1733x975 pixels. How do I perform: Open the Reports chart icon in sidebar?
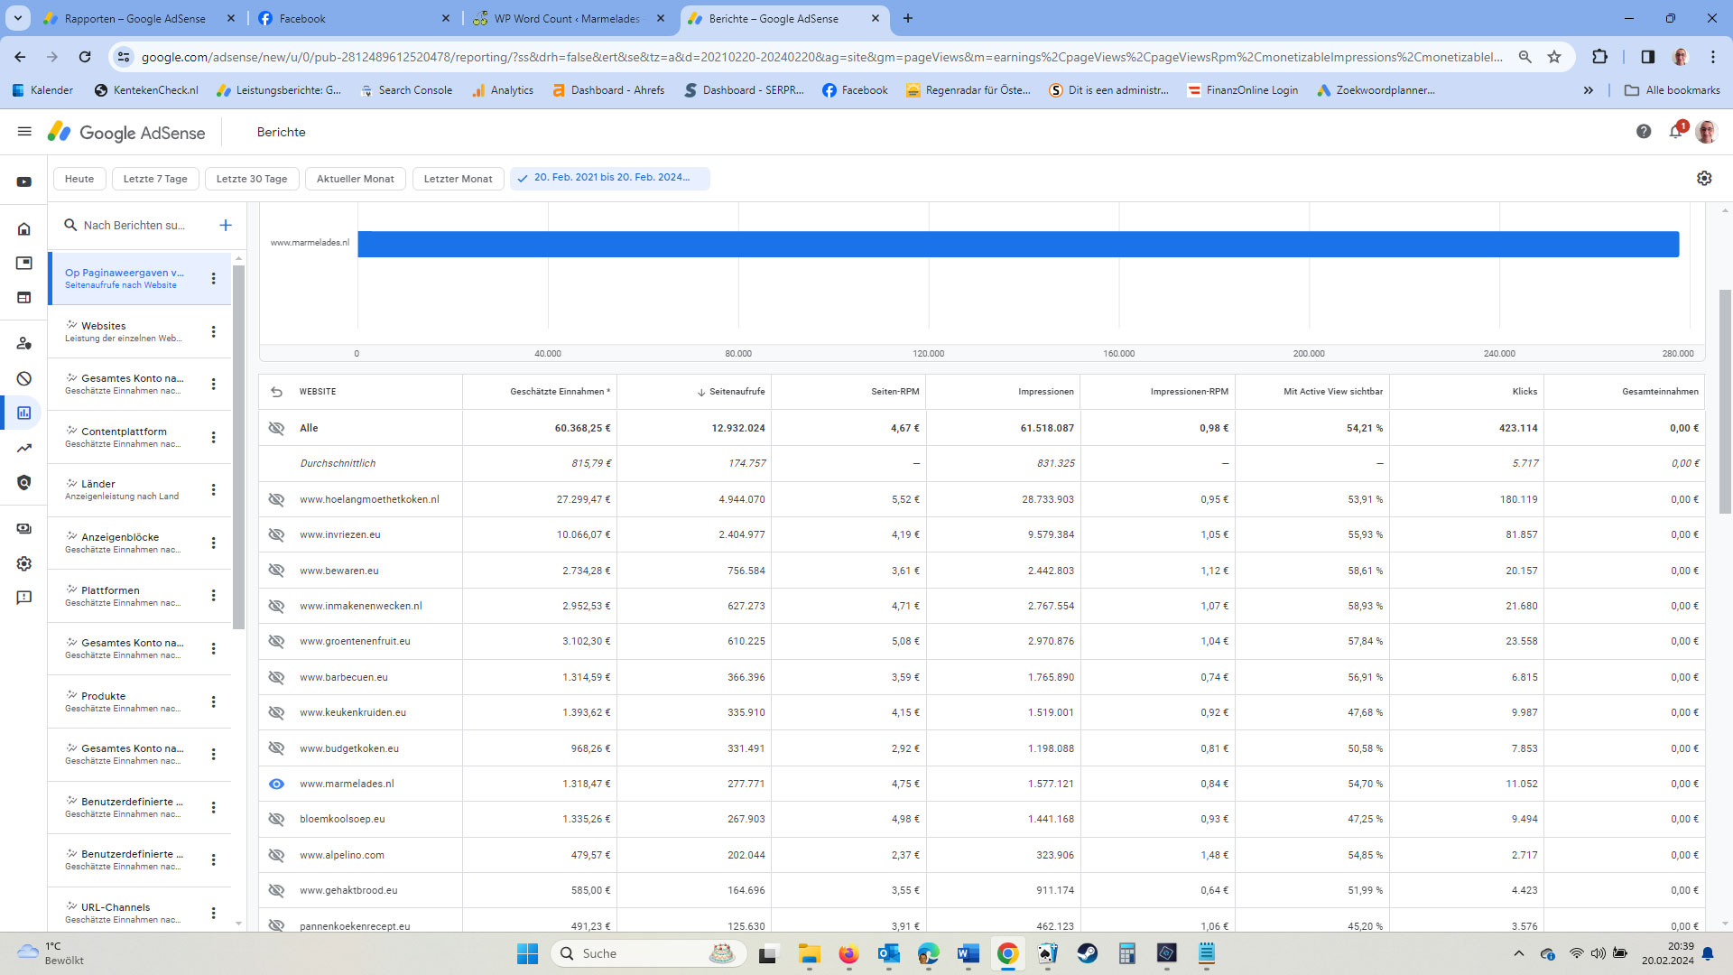[x=24, y=413]
